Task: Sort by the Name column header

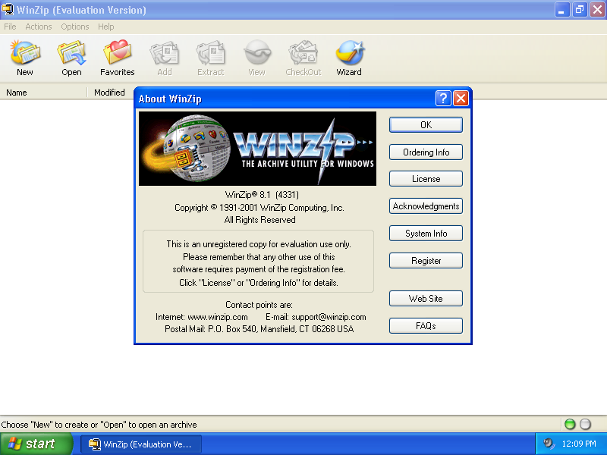Action: pos(43,93)
